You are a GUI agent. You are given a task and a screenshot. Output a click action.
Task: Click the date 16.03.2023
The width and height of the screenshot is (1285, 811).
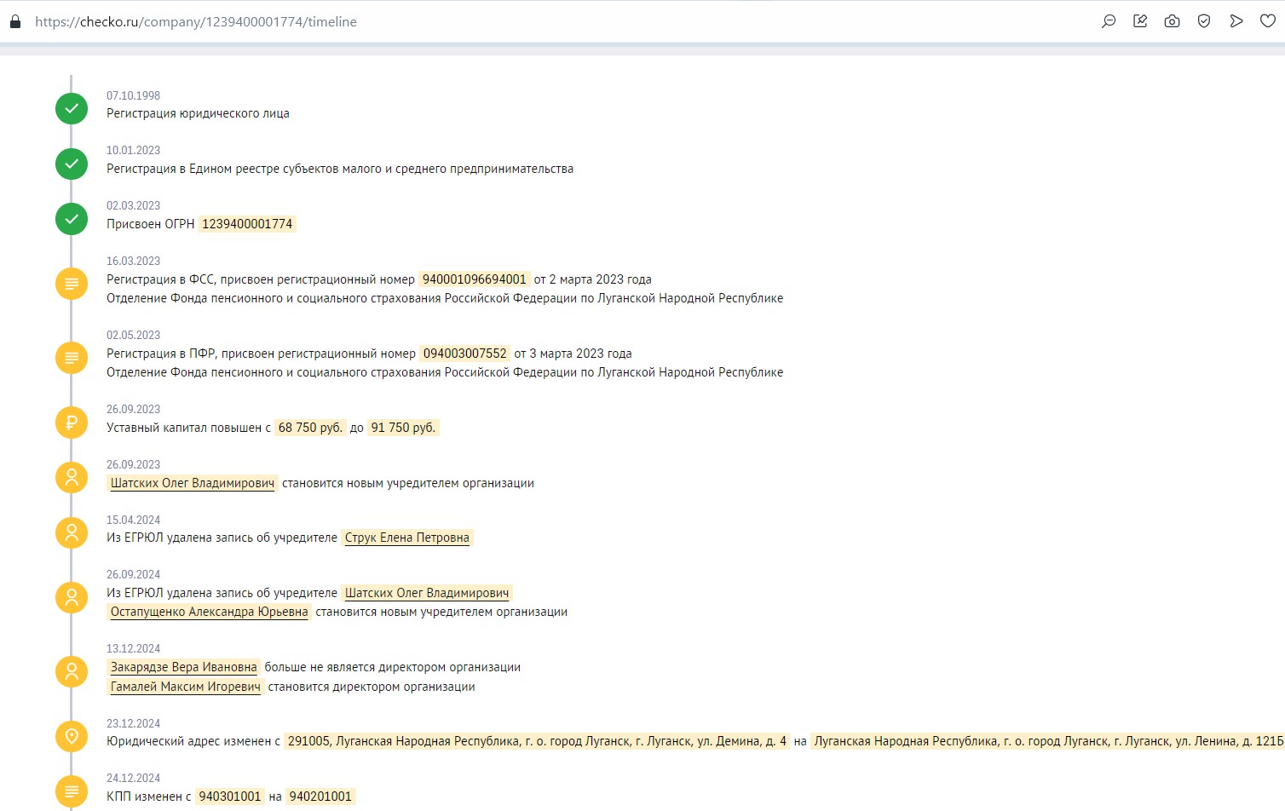[133, 261]
